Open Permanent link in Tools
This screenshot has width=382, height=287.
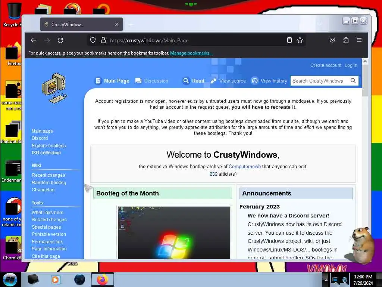[47, 242]
